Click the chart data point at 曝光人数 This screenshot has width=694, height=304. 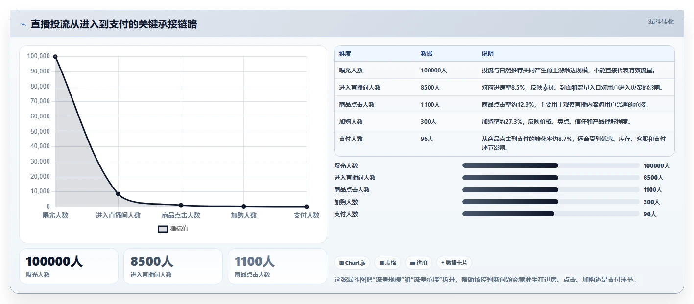(55, 57)
